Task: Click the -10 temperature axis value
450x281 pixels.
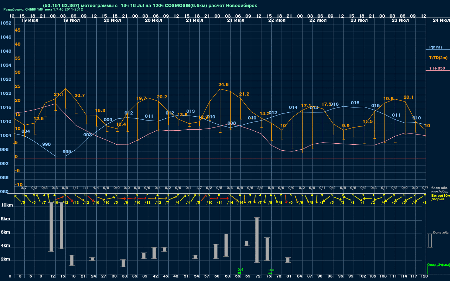Action: point(19,185)
